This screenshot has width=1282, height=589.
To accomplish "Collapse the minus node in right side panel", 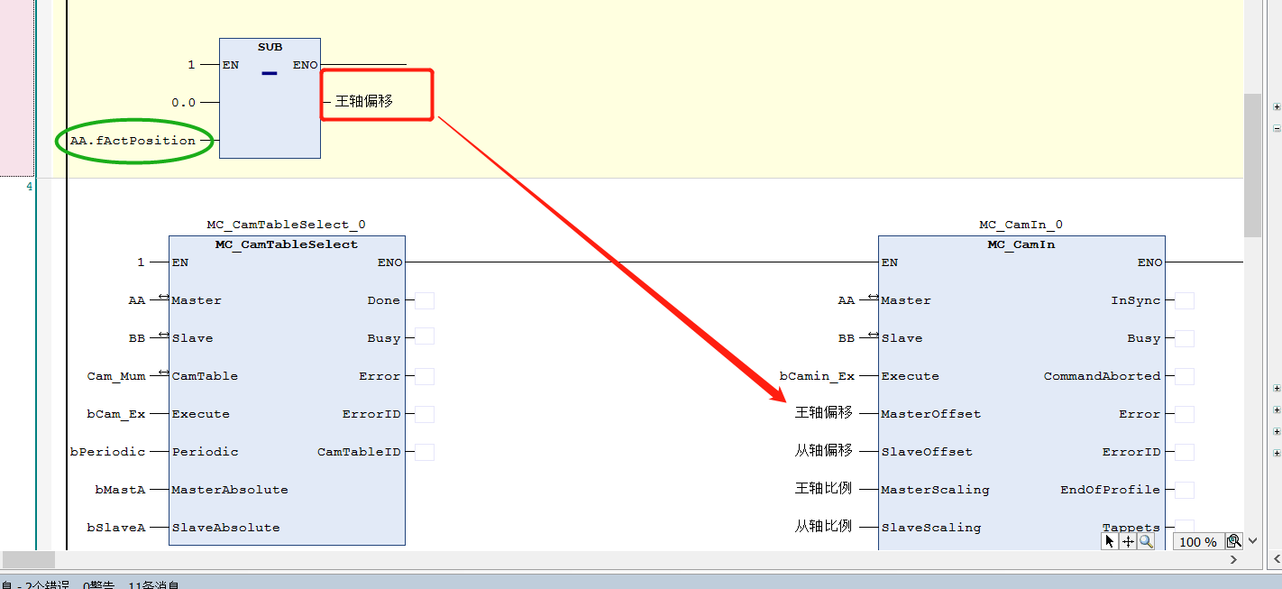I will (x=1277, y=129).
